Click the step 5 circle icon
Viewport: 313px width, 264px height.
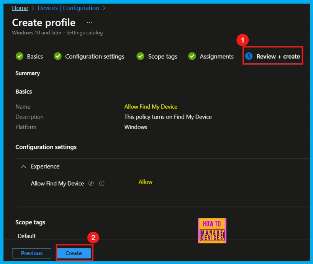click(249, 56)
